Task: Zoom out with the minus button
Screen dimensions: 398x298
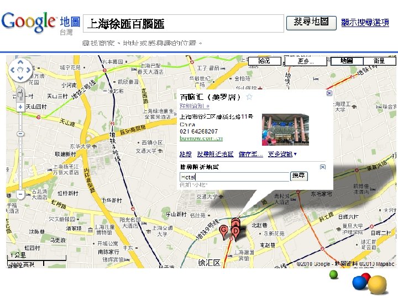Action: [20, 194]
